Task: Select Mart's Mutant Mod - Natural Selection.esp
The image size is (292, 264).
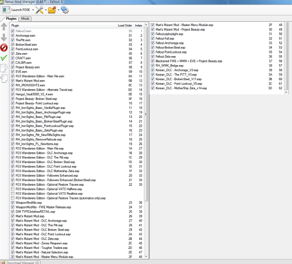Action: click(77, 252)
